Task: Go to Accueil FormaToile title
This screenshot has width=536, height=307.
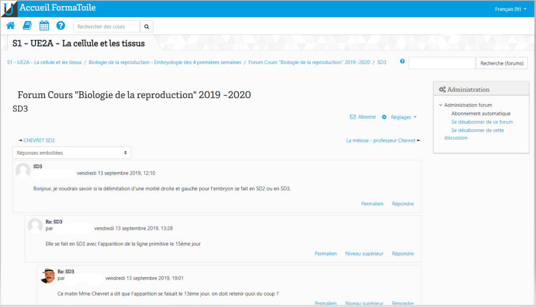Action: [x=57, y=8]
